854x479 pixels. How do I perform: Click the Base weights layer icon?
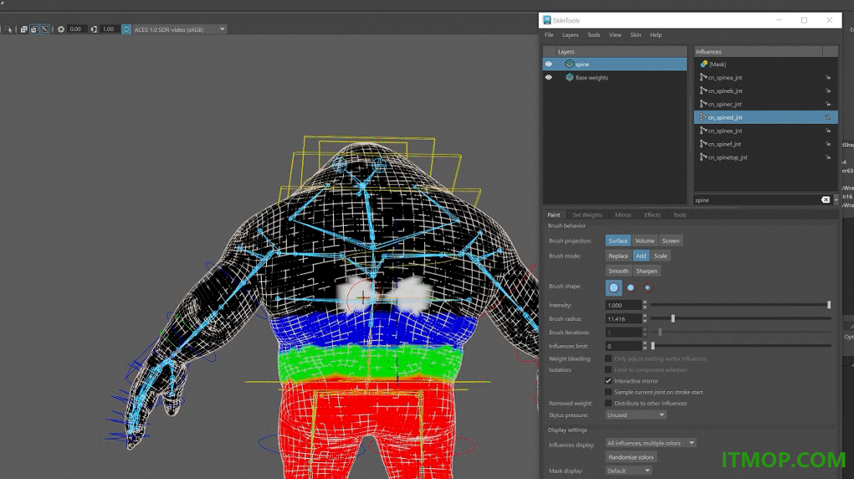click(x=569, y=77)
